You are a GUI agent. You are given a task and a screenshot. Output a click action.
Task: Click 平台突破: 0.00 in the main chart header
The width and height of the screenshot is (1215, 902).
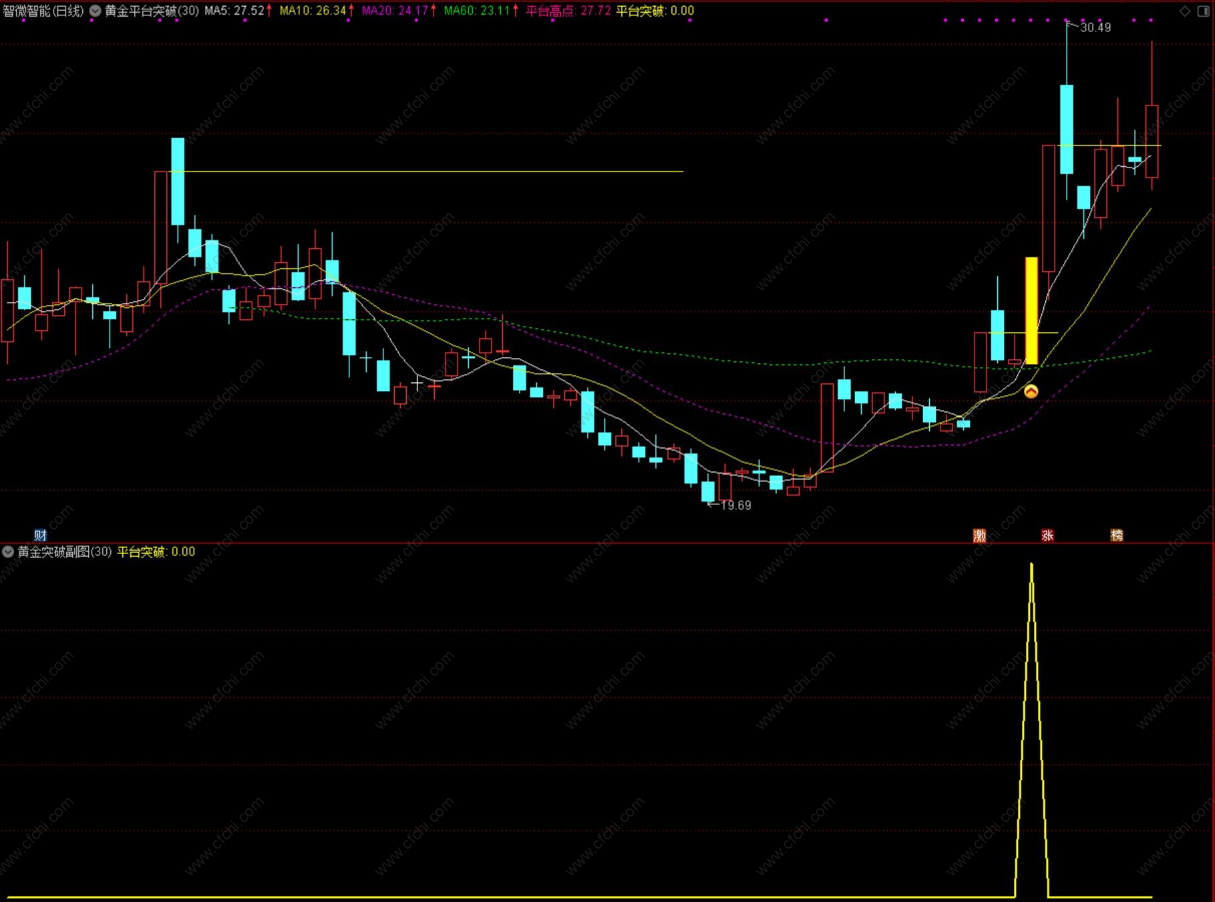coord(655,11)
